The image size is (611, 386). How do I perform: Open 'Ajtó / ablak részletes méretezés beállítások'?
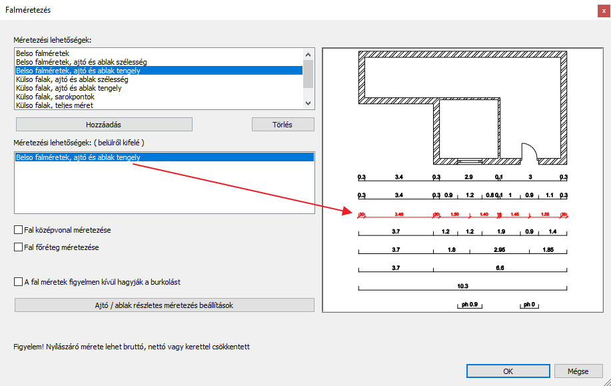click(x=164, y=305)
